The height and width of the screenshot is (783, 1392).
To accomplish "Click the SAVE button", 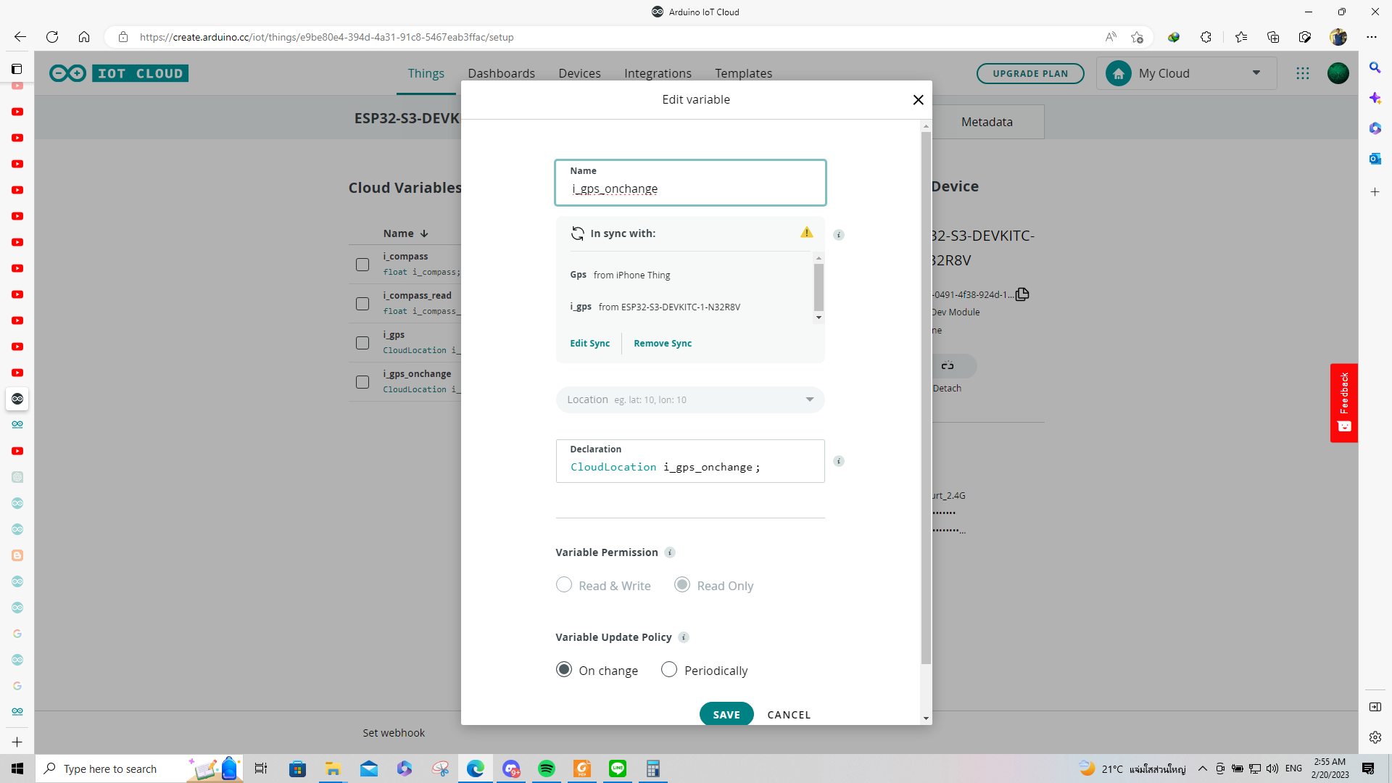I will (x=726, y=714).
